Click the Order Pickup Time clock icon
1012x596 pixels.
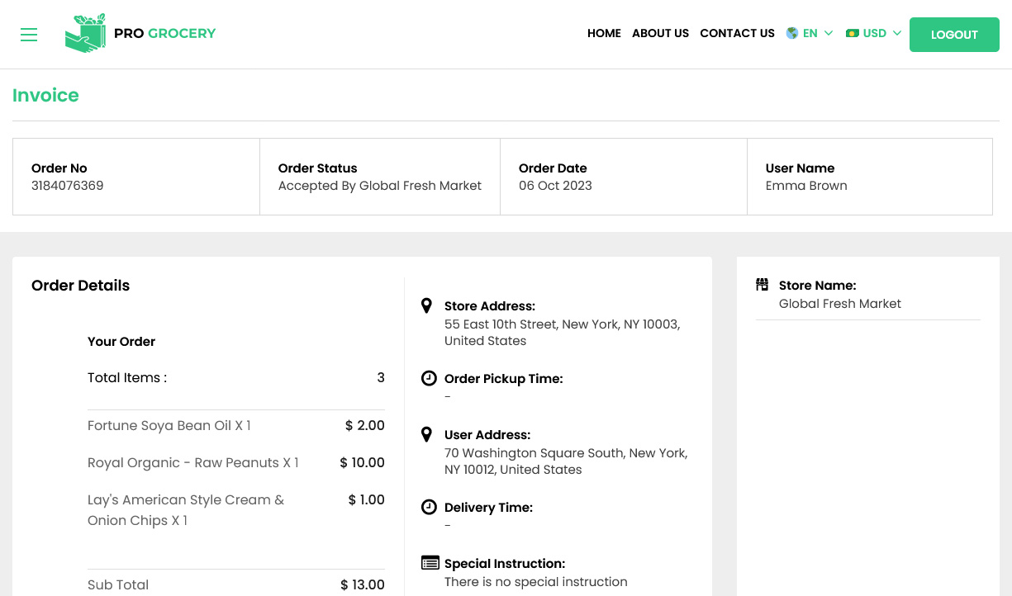(x=429, y=378)
